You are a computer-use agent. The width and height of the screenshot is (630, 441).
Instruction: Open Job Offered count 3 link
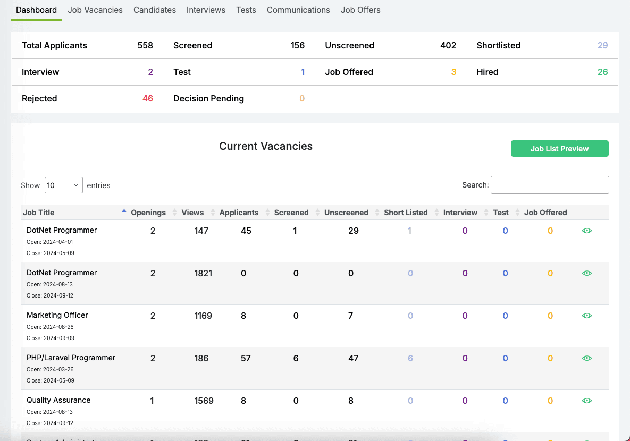click(453, 72)
